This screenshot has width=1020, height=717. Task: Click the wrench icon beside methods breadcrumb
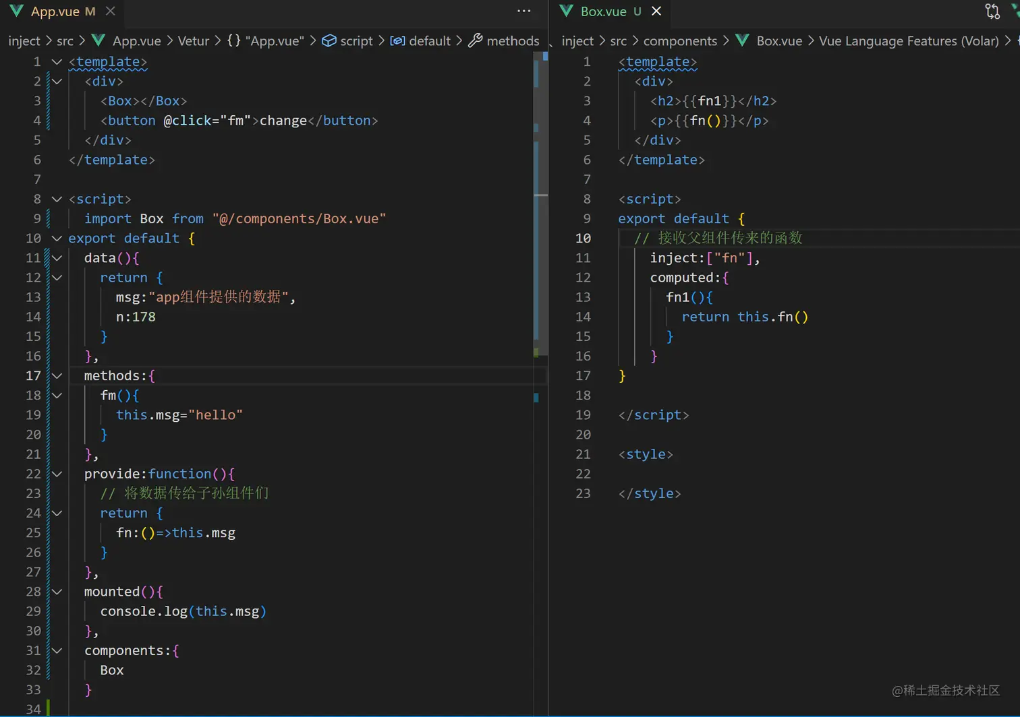point(476,40)
